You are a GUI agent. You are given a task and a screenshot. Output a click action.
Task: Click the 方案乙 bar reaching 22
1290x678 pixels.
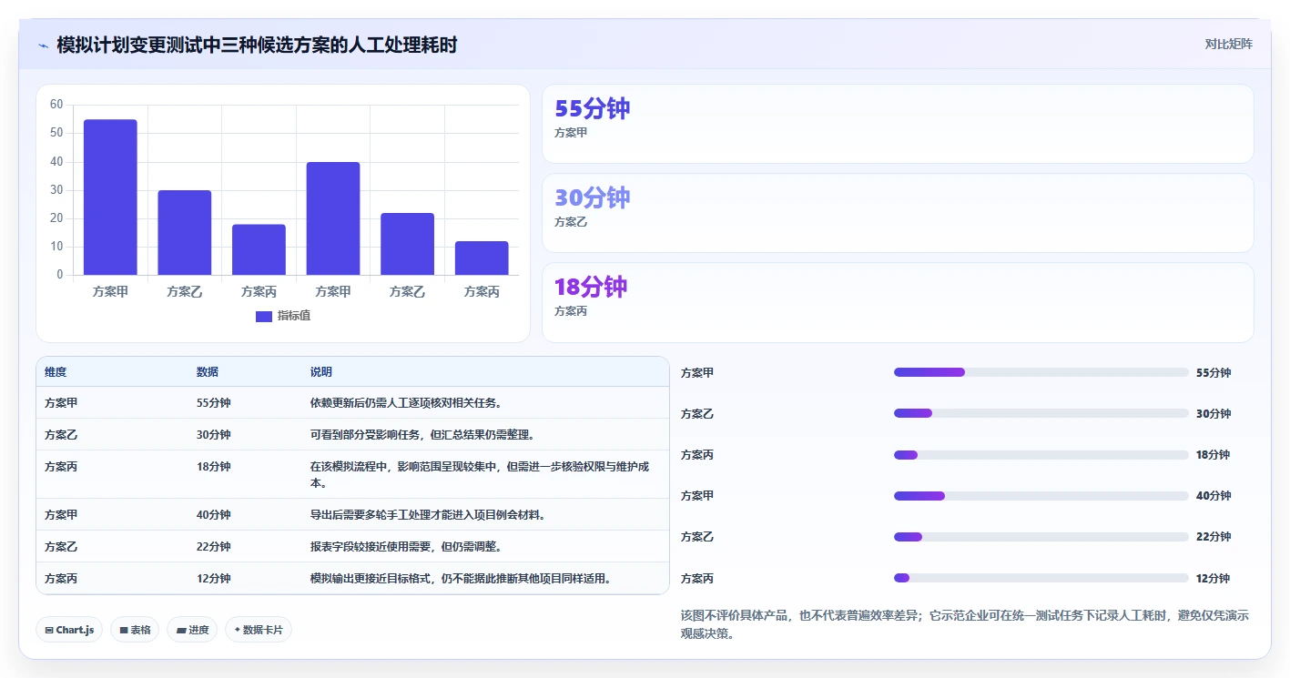point(407,244)
